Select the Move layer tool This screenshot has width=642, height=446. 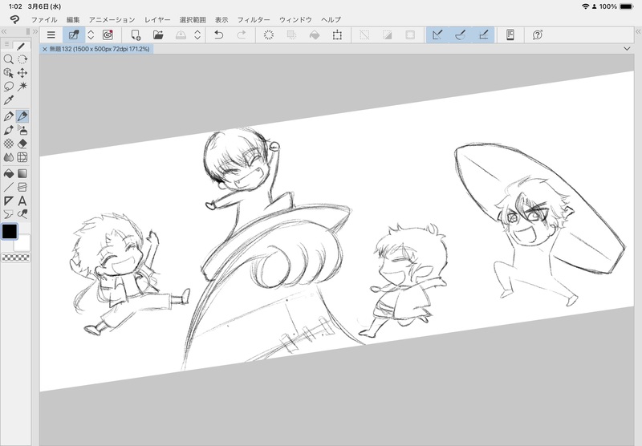tap(22, 73)
